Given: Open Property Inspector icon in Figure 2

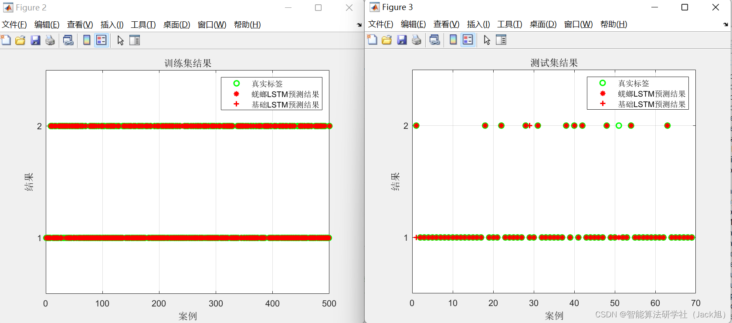Looking at the screenshot, I should pos(135,40).
